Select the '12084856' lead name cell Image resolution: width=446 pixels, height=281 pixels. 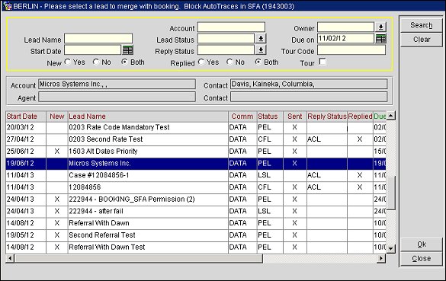tap(148, 187)
